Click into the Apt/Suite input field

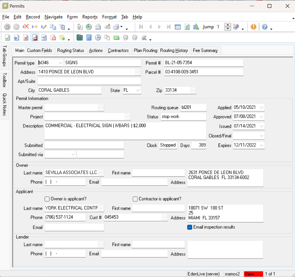click(x=89, y=81)
